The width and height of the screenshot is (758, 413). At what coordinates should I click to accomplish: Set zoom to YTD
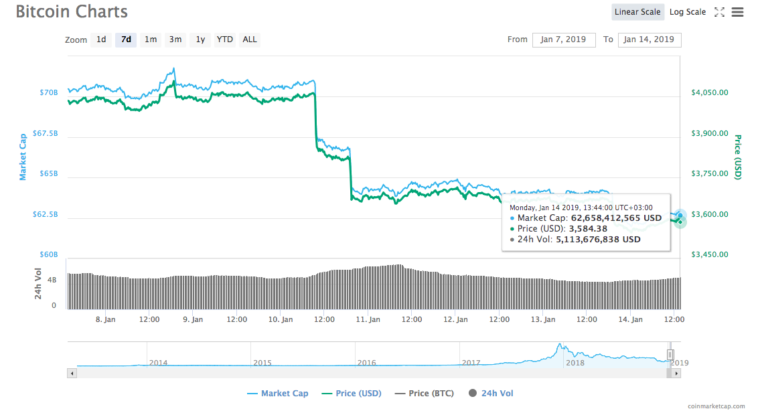(224, 39)
